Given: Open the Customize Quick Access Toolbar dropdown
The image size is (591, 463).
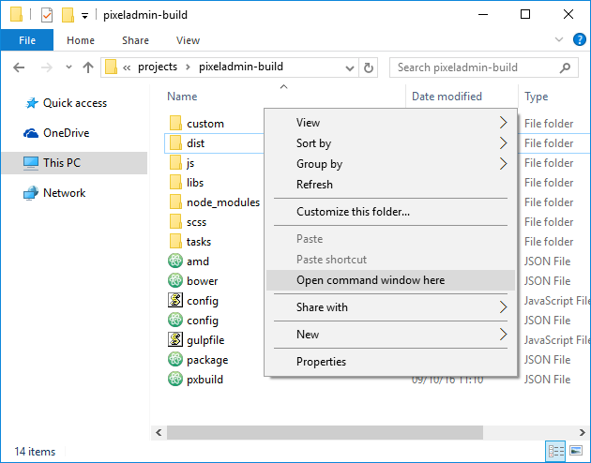Looking at the screenshot, I should pyautogui.click(x=84, y=16).
